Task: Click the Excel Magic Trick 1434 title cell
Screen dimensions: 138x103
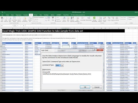Action: point(63,31)
